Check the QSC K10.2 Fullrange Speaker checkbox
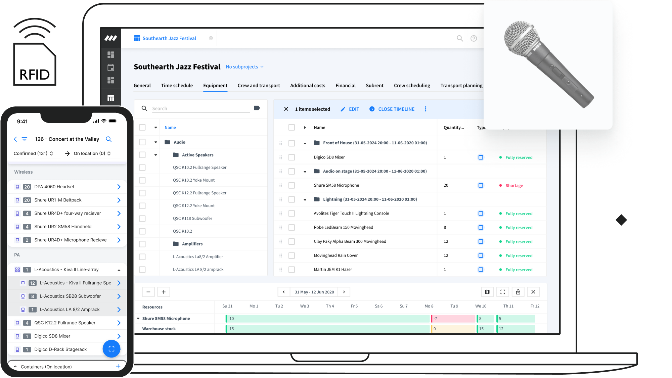Viewport: 672px width, 378px height. click(142, 167)
